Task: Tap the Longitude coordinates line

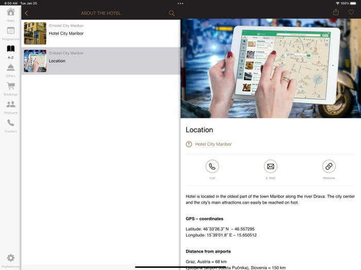Action: coord(221,235)
